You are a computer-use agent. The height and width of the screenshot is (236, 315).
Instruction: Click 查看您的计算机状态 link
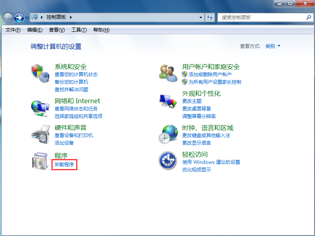[x=76, y=75]
